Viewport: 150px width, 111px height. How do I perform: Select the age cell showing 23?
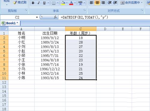81,60
